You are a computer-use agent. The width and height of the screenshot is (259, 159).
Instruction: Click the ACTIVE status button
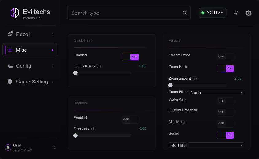click(213, 13)
